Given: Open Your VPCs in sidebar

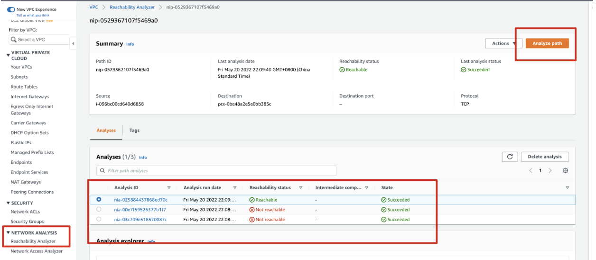Looking at the screenshot, I should pos(21,67).
